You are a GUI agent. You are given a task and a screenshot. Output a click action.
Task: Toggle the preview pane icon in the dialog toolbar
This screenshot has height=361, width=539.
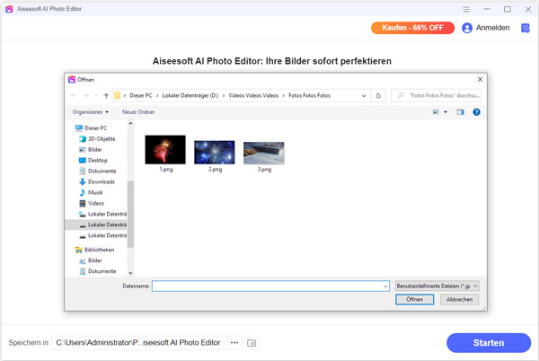[x=460, y=112]
